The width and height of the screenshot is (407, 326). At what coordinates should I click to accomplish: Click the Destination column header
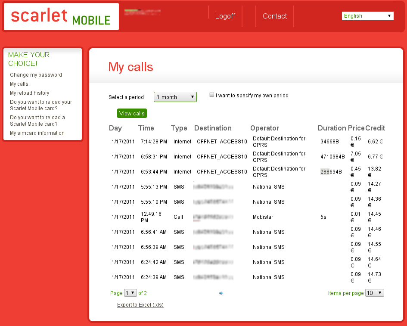pyautogui.click(x=213, y=128)
